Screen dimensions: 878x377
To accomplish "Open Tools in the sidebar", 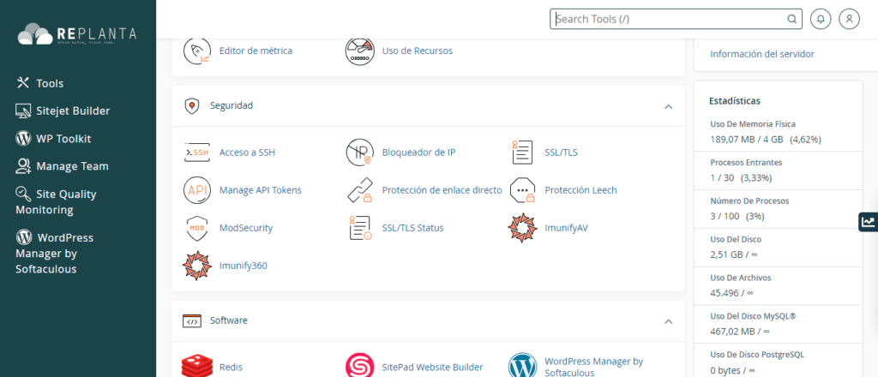I will click(x=39, y=83).
